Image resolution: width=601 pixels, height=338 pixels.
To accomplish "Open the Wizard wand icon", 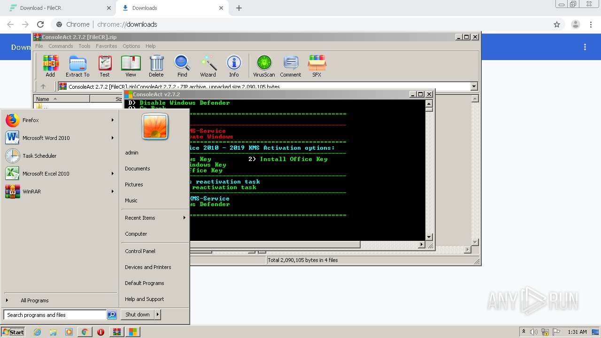I will pos(208,66).
